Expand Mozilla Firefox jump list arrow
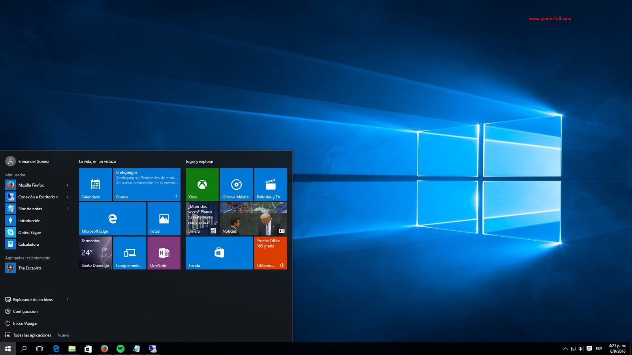This screenshot has height=355, width=632. pyautogui.click(x=68, y=185)
